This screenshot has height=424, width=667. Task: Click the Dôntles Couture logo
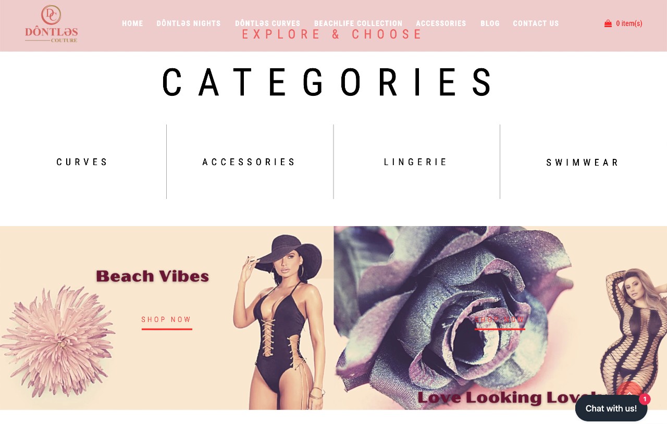coord(51,24)
